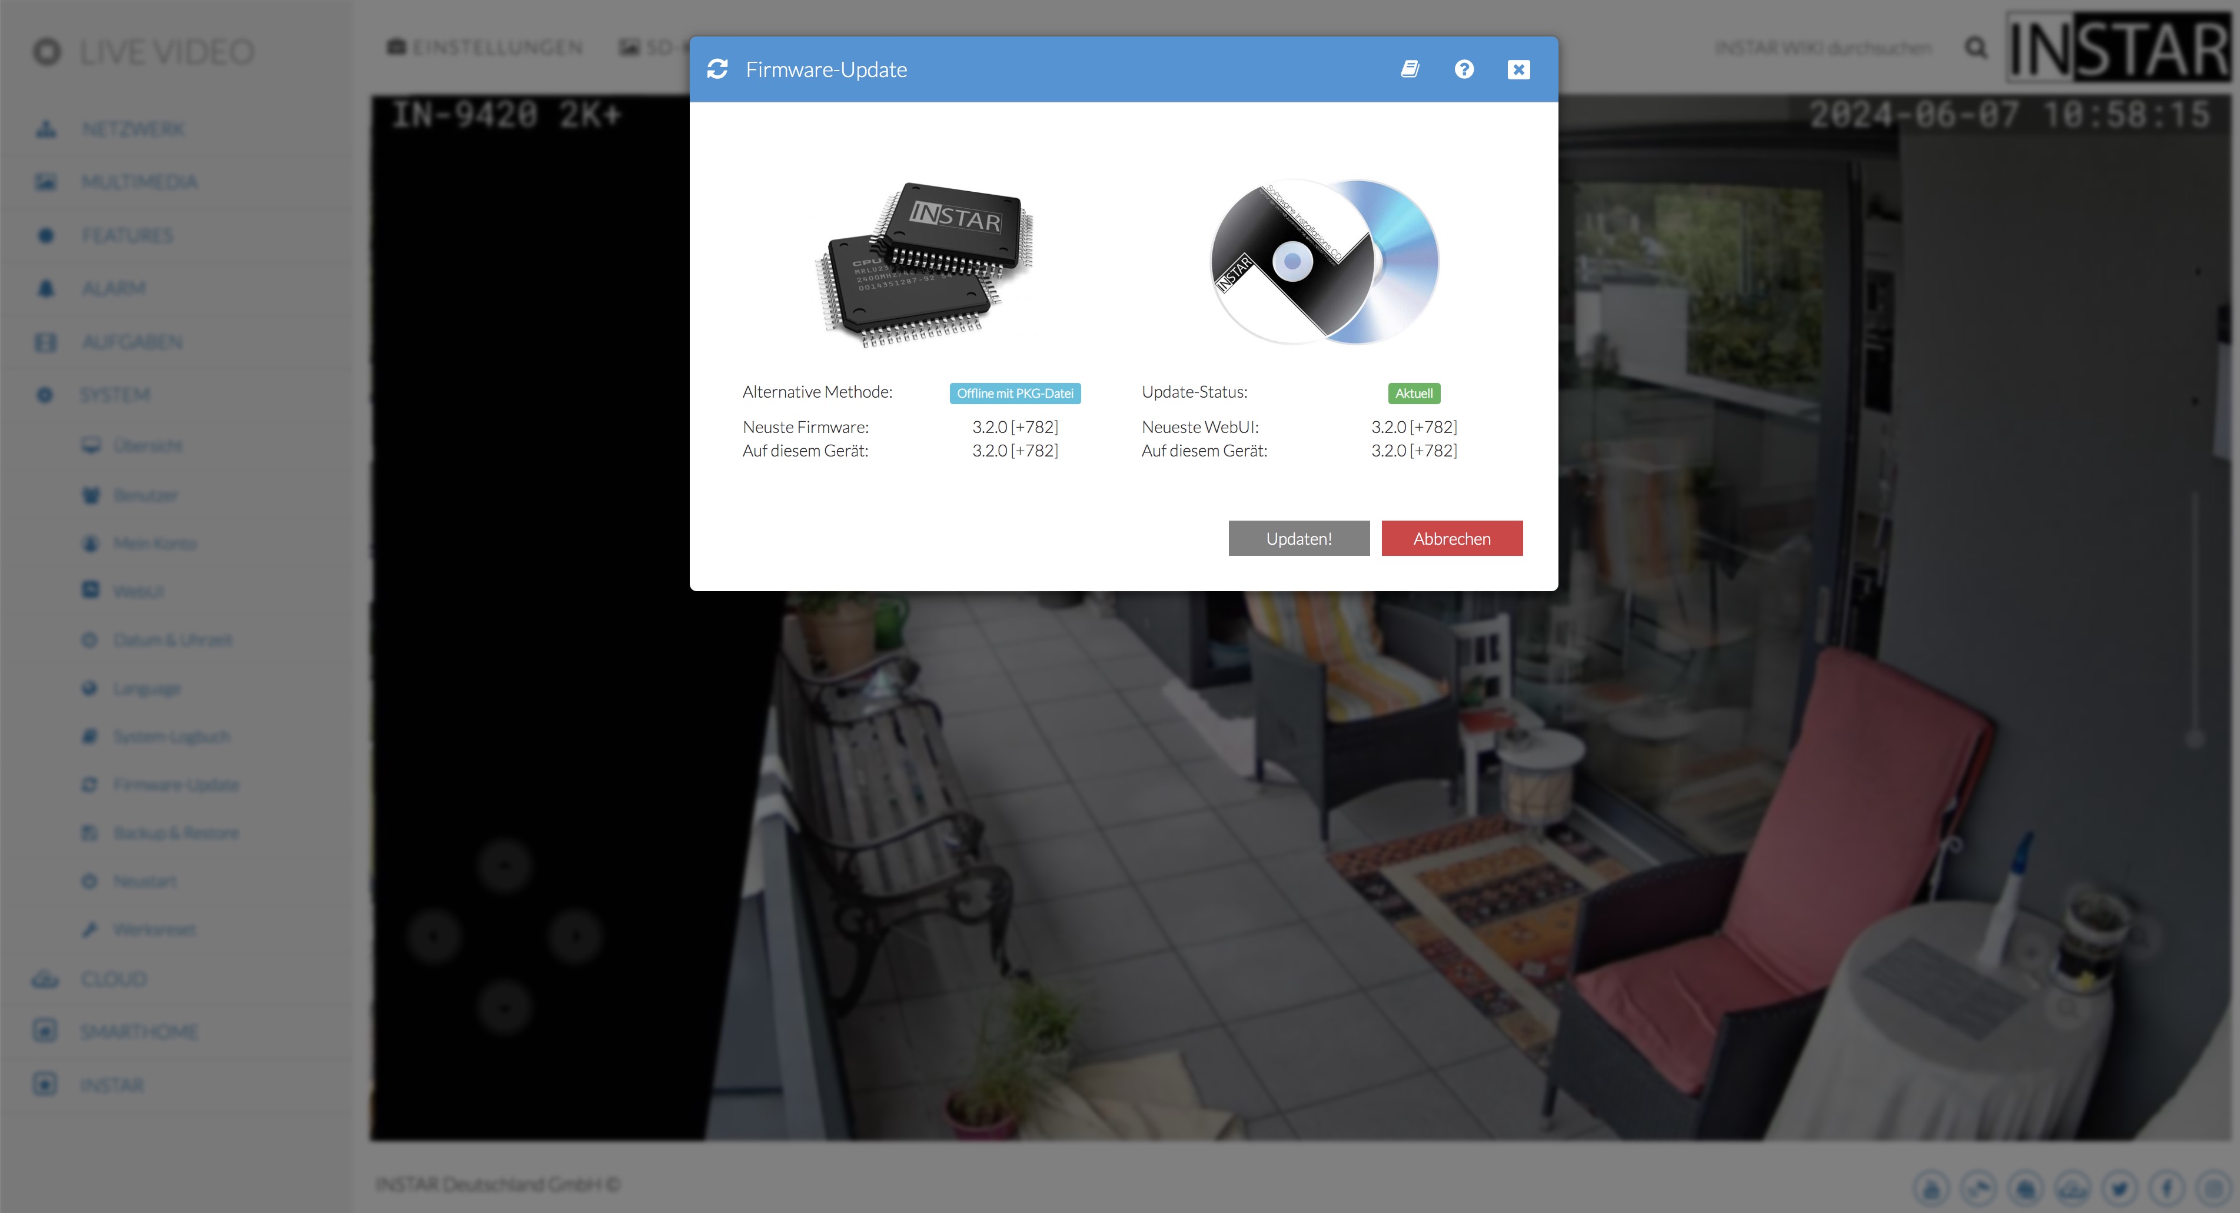Open the Einstellungen tab
This screenshot has height=1213, width=2240.
coord(485,48)
